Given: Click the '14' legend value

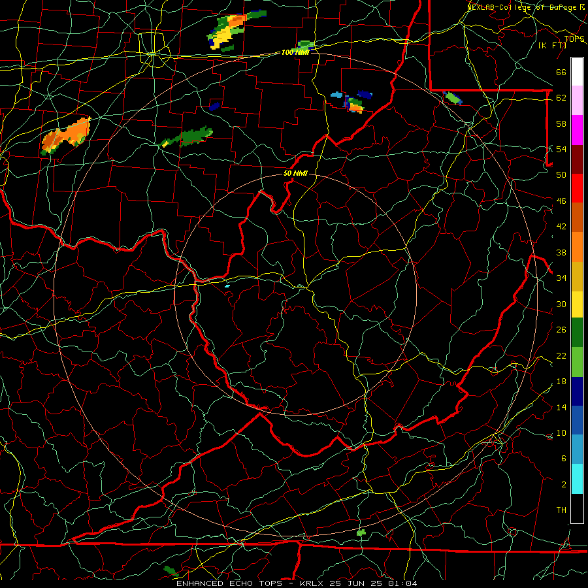Looking at the screenshot, I should tap(561, 407).
